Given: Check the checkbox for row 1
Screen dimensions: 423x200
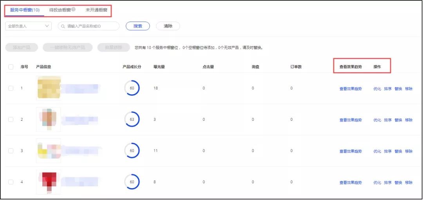Looking at the screenshot, I should [11, 88].
